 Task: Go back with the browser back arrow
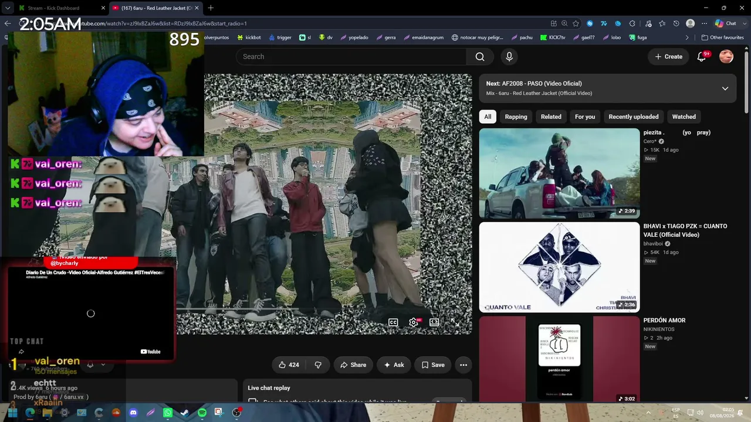pos(7,23)
